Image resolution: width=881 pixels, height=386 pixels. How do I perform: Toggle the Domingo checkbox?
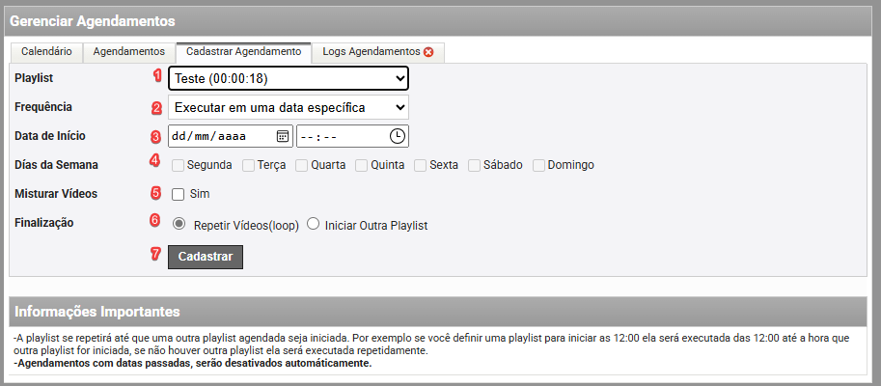click(539, 165)
